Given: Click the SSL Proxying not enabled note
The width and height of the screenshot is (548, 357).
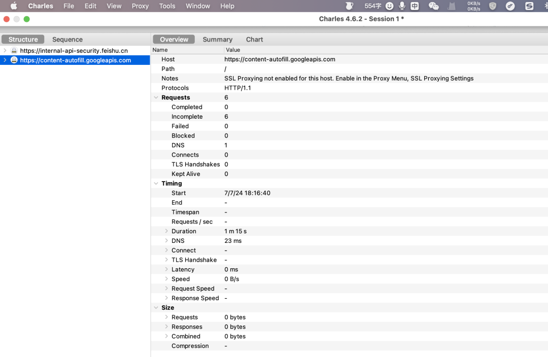Looking at the screenshot, I should tap(349, 78).
